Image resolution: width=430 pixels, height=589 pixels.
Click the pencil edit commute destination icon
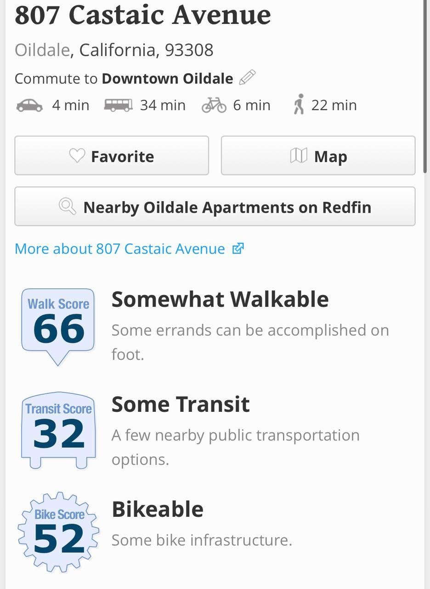pos(247,77)
